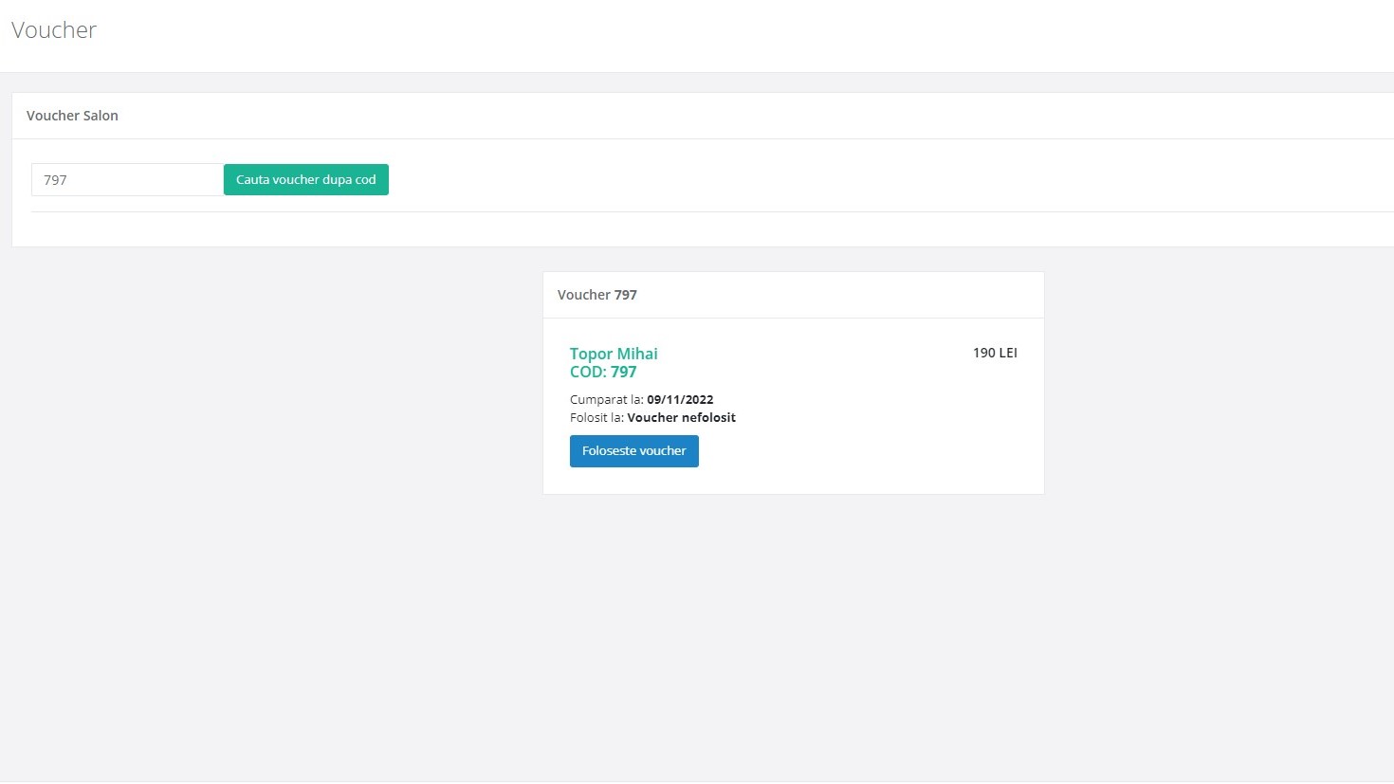Click the 'Cauta voucher dupa cod' button
This screenshot has height=784, width=1394.
click(x=306, y=180)
